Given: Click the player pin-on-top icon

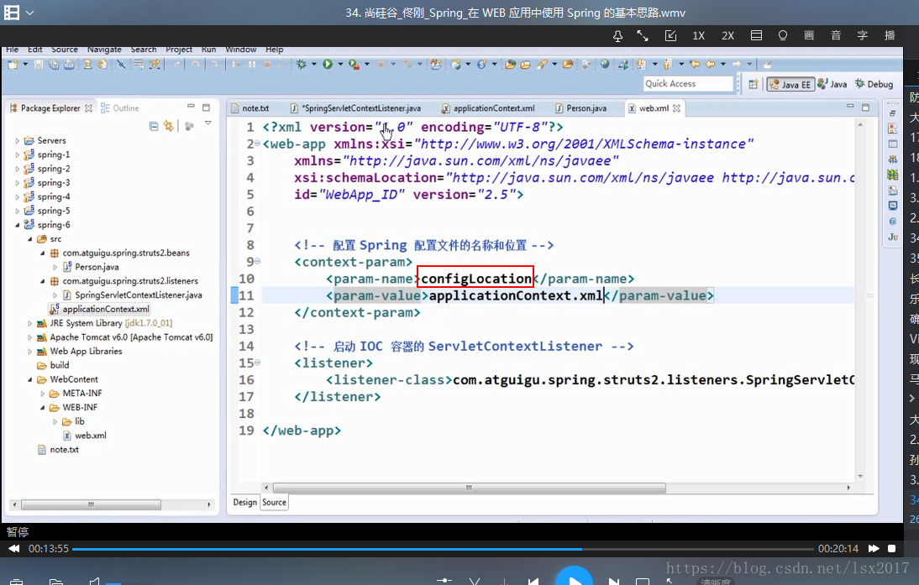Looking at the screenshot, I should 617,36.
